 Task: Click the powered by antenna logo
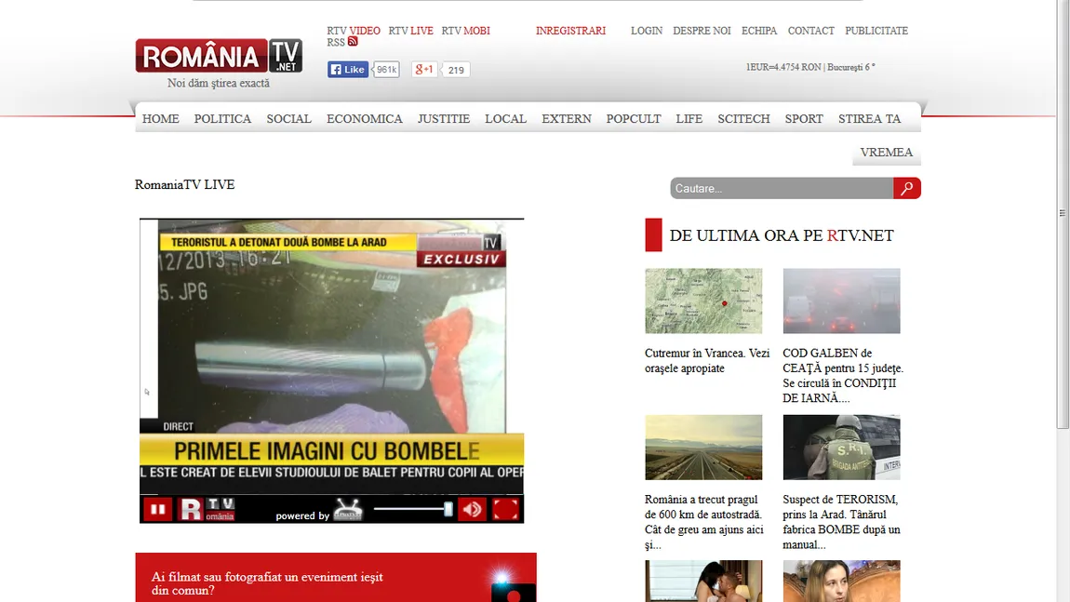coord(348,510)
